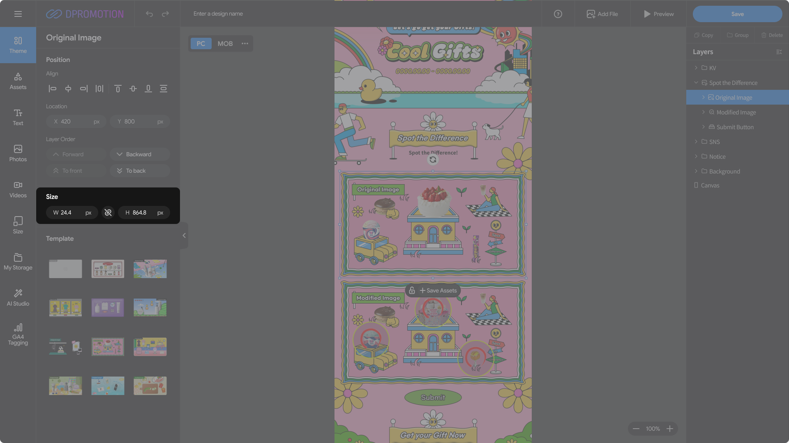Expand the Modified Image layer

[x=704, y=112]
